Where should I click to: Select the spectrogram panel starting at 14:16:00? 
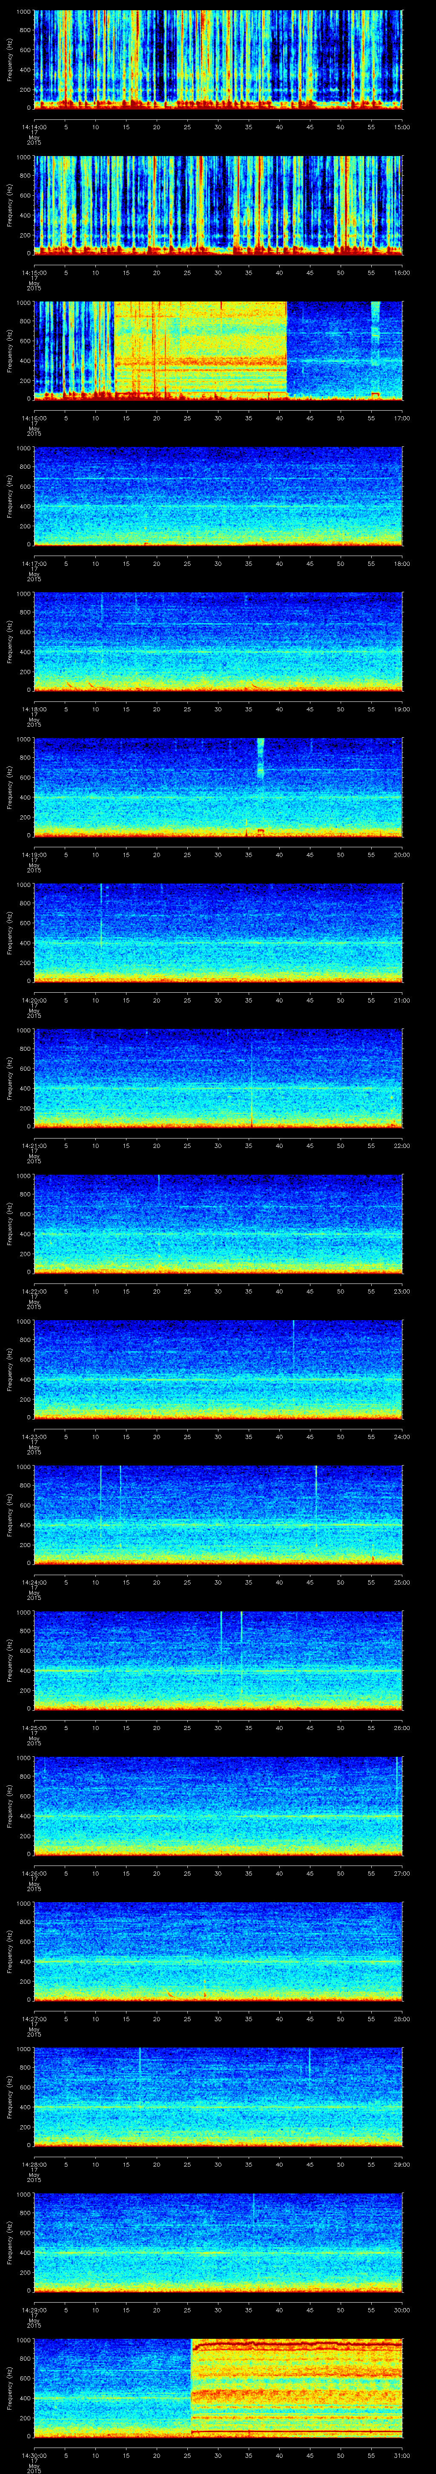218,350
